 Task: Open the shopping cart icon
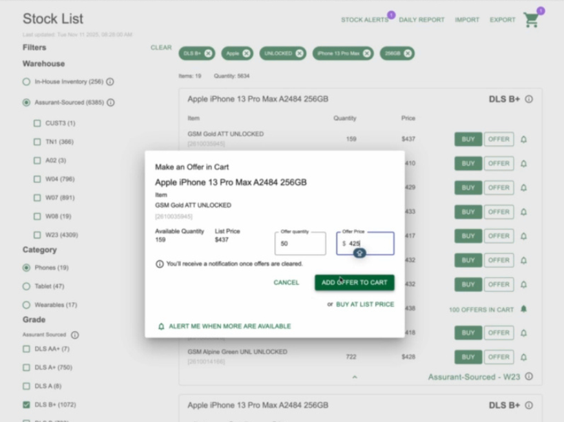click(532, 20)
